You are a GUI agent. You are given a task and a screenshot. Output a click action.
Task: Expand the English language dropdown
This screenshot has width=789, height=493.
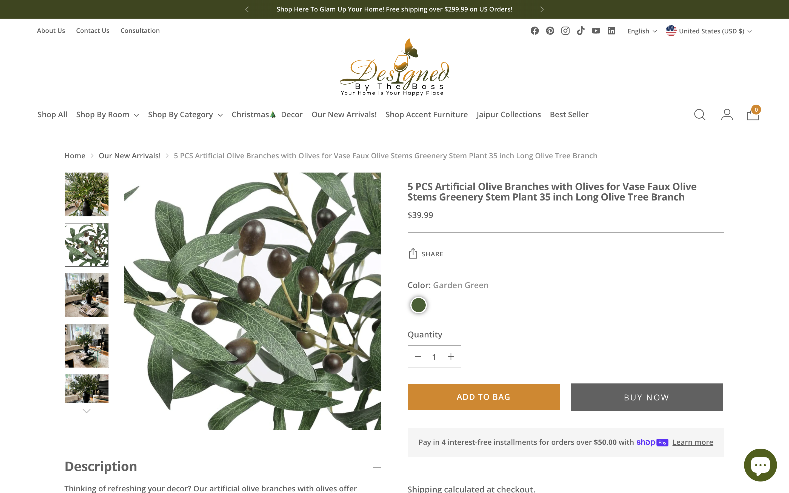pyautogui.click(x=642, y=31)
